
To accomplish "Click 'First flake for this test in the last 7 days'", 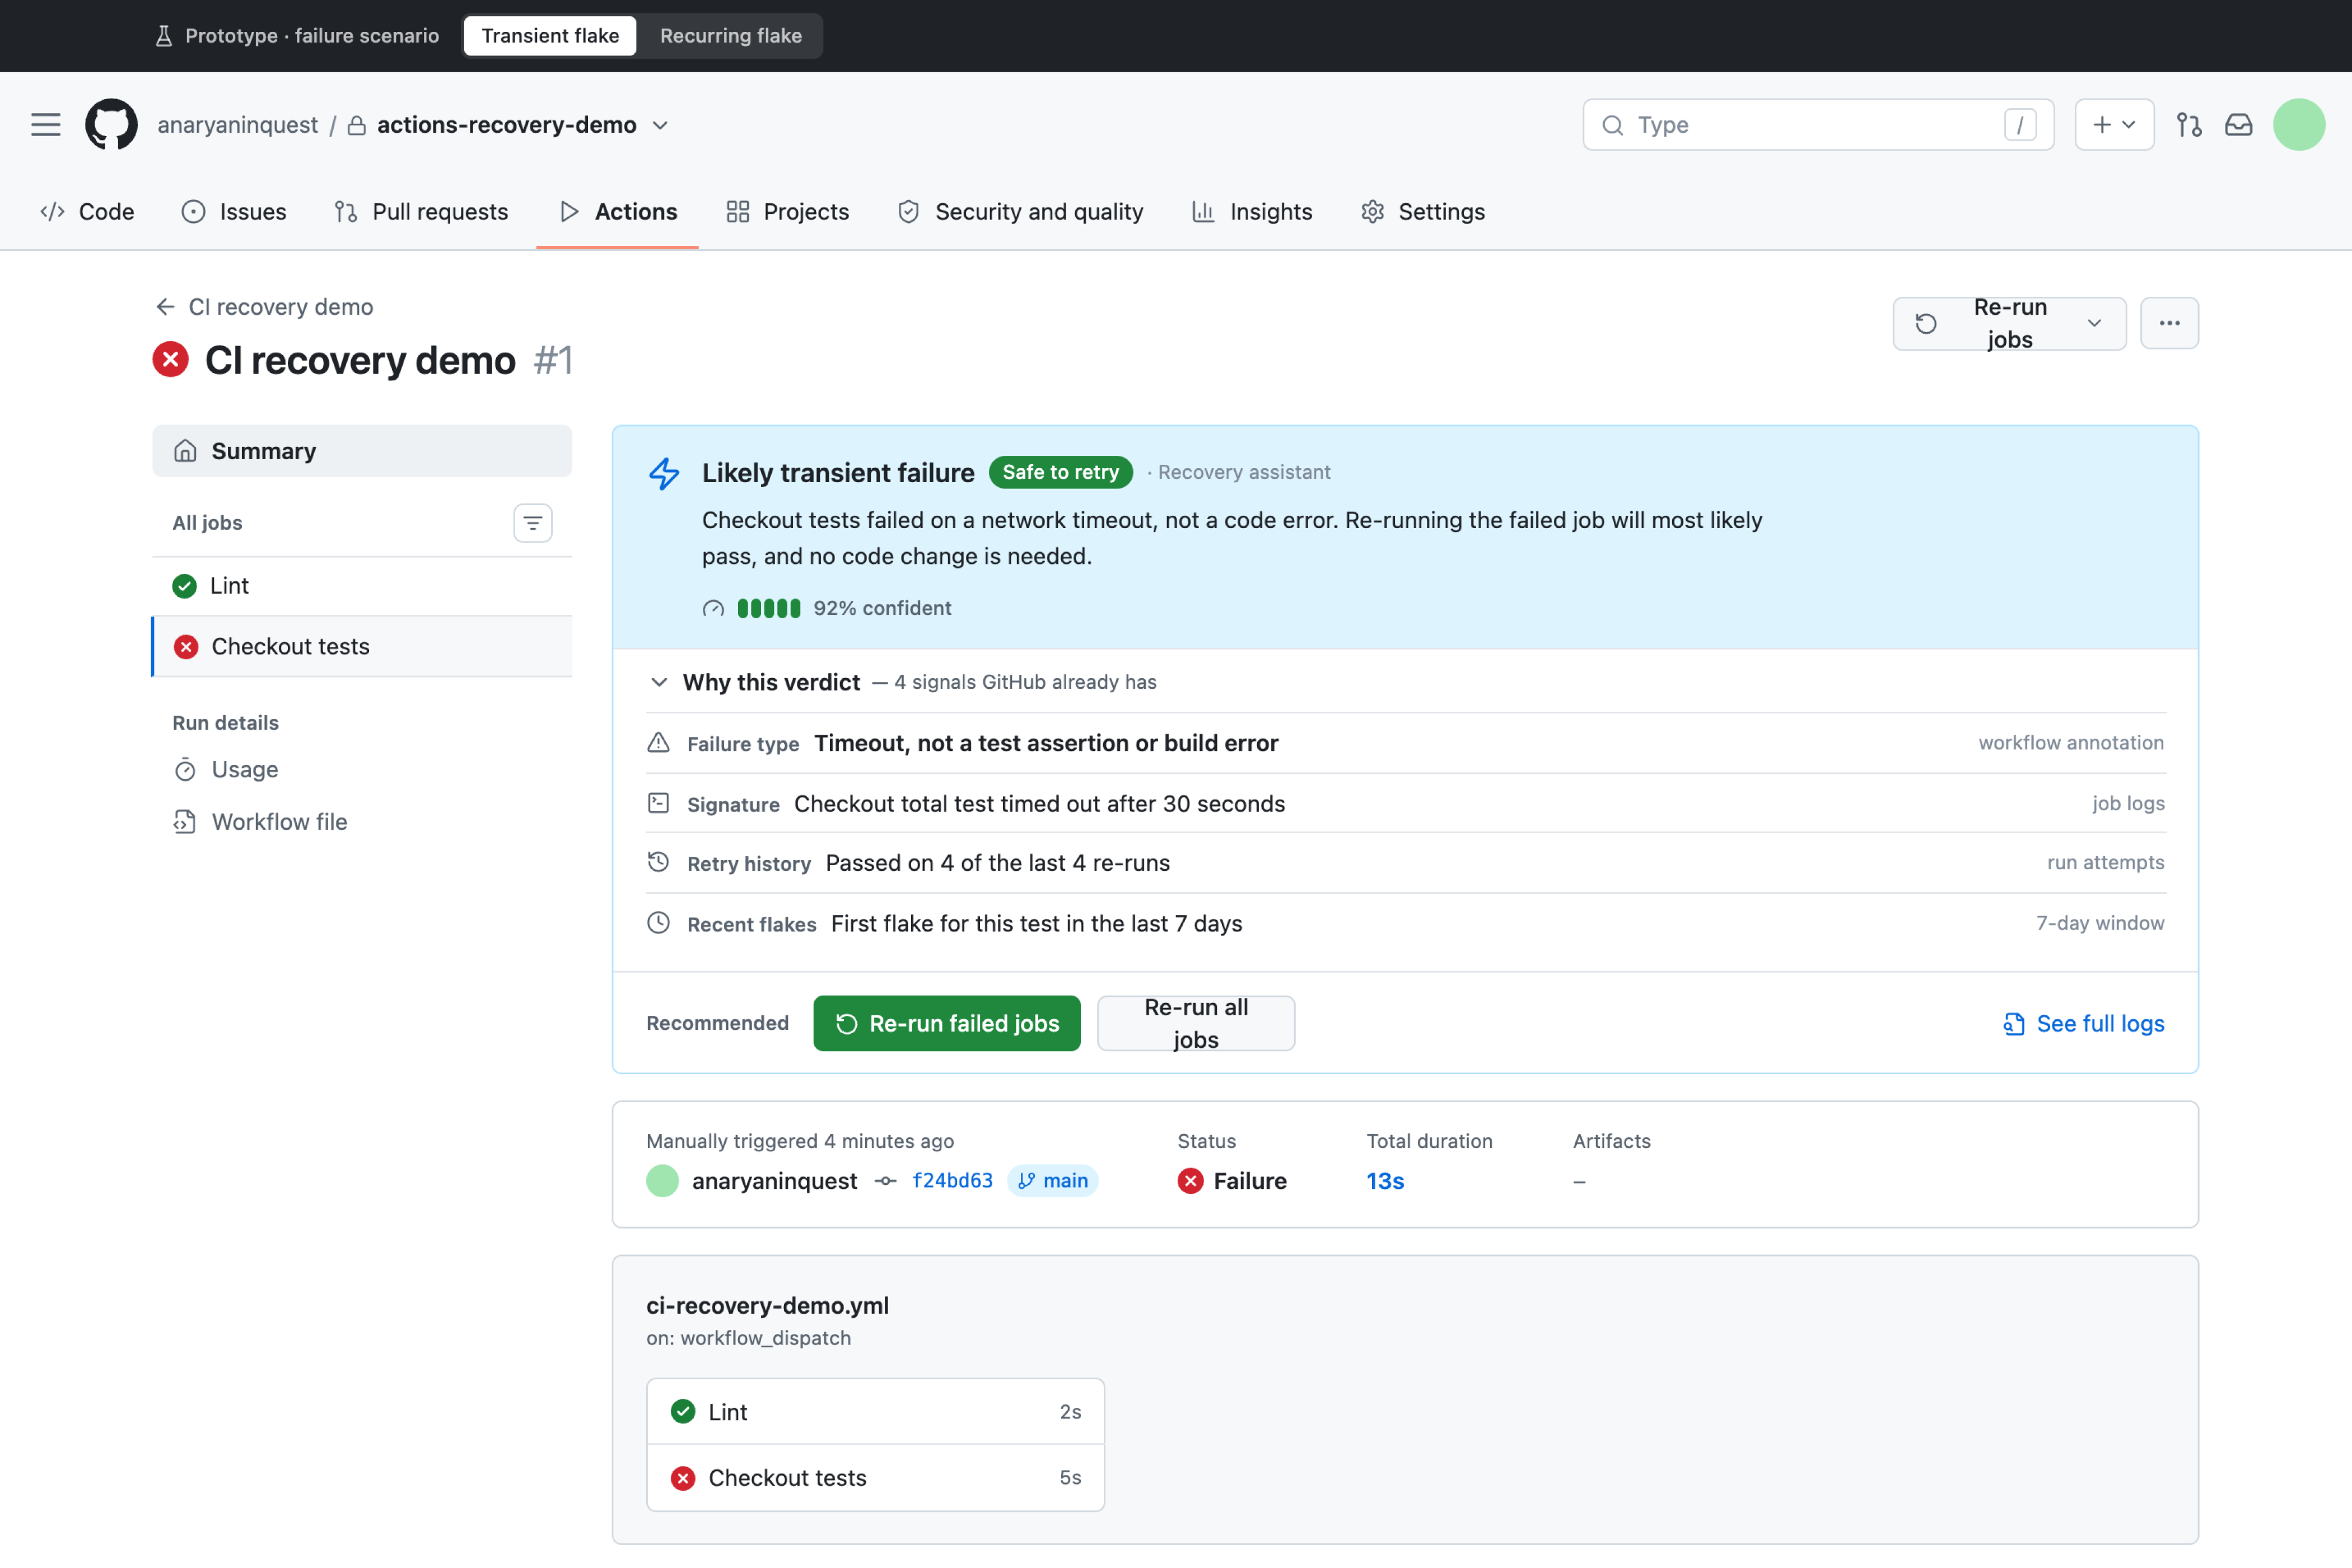I will [x=1037, y=924].
